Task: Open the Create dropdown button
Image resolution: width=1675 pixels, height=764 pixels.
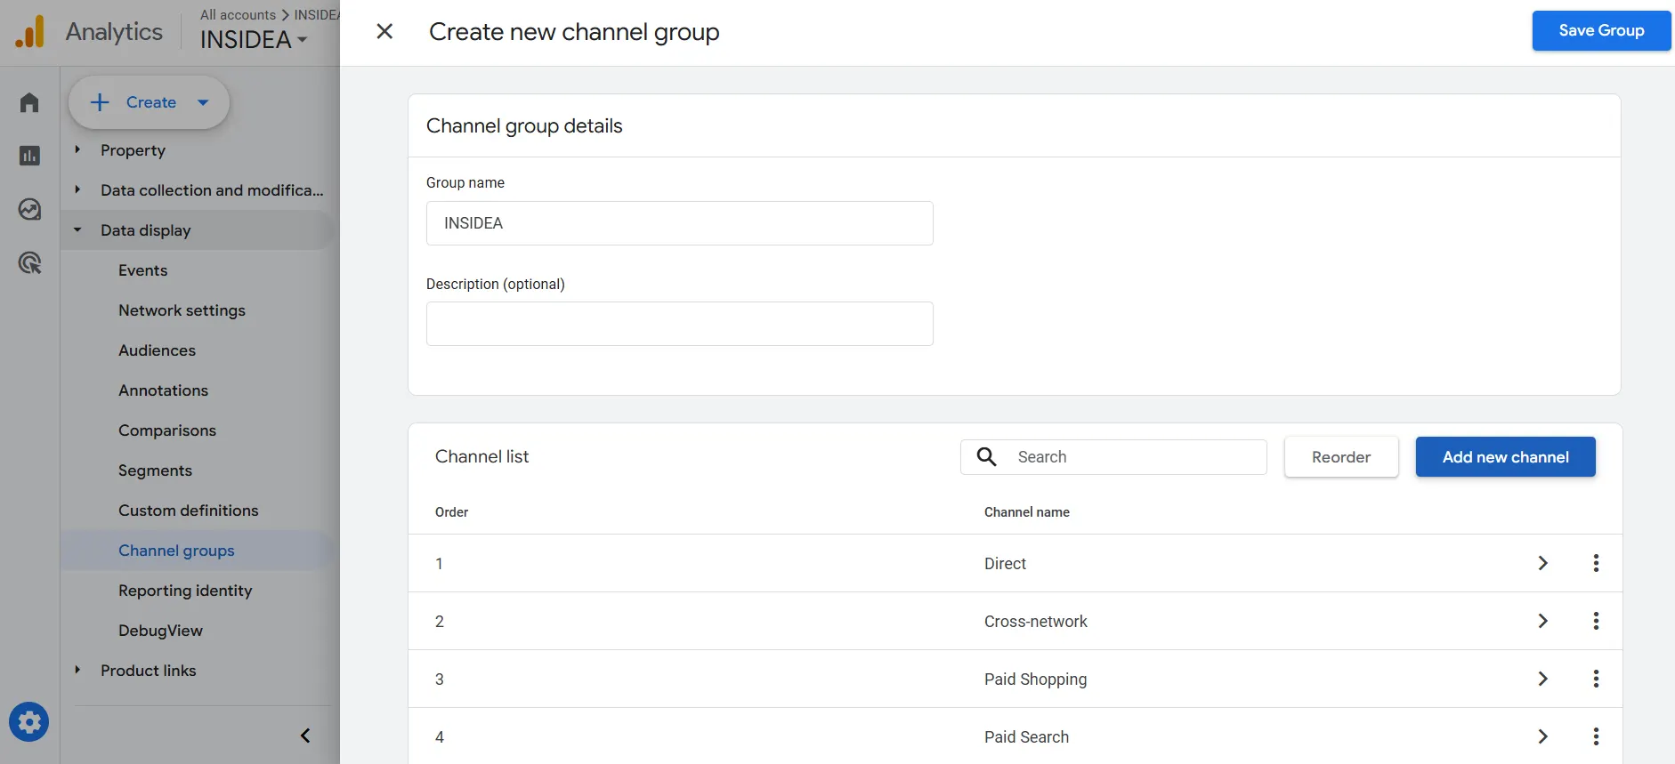Action: tap(149, 102)
